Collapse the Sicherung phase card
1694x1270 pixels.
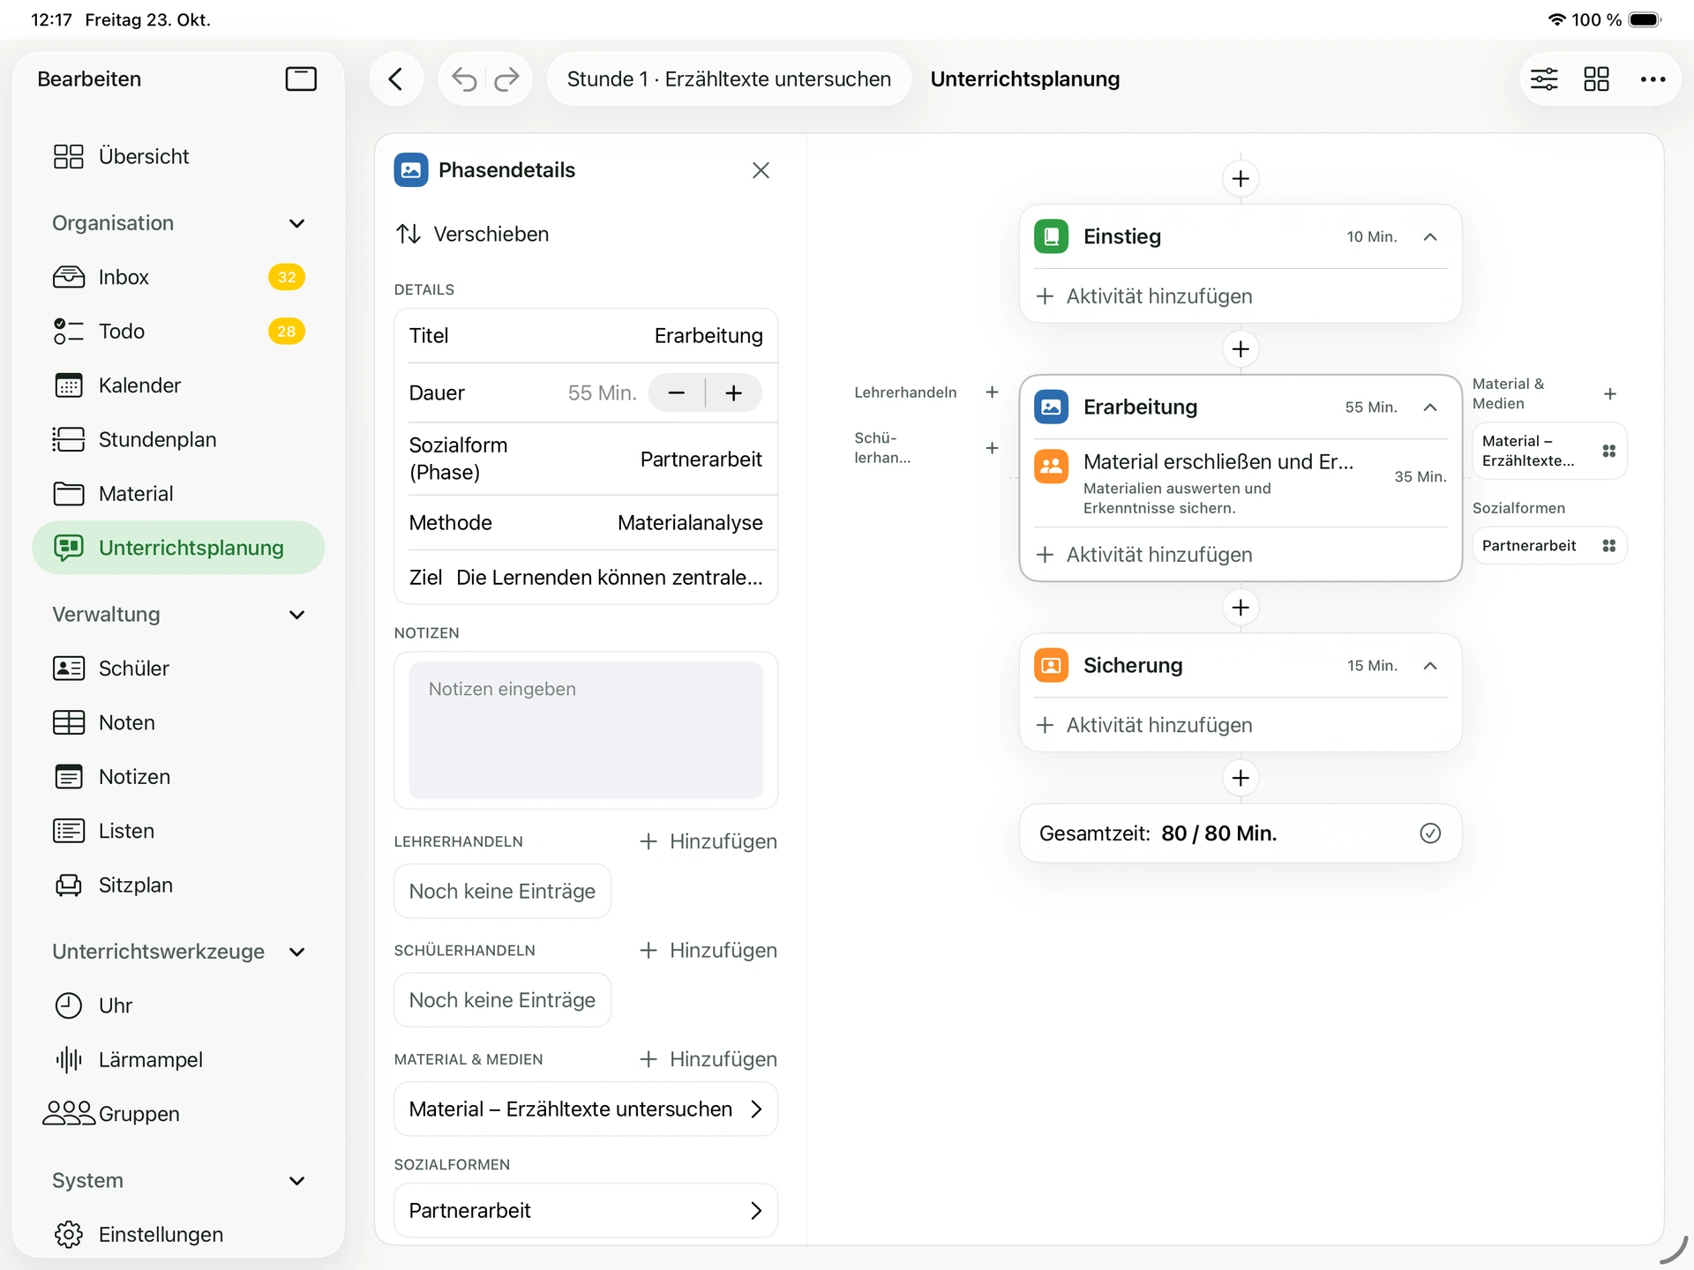pyautogui.click(x=1430, y=665)
